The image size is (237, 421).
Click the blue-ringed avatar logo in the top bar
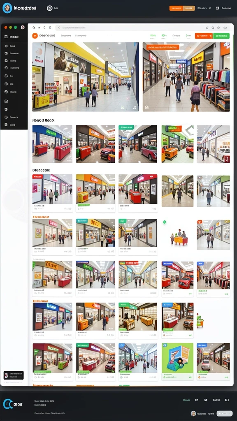pos(7,8)
